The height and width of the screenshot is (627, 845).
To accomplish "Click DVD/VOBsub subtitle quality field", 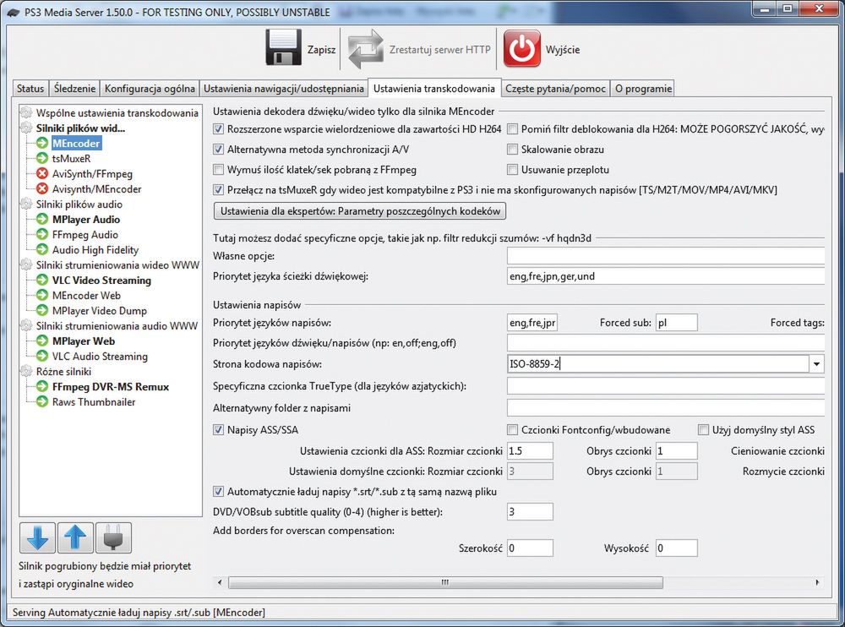I will 531,511.
